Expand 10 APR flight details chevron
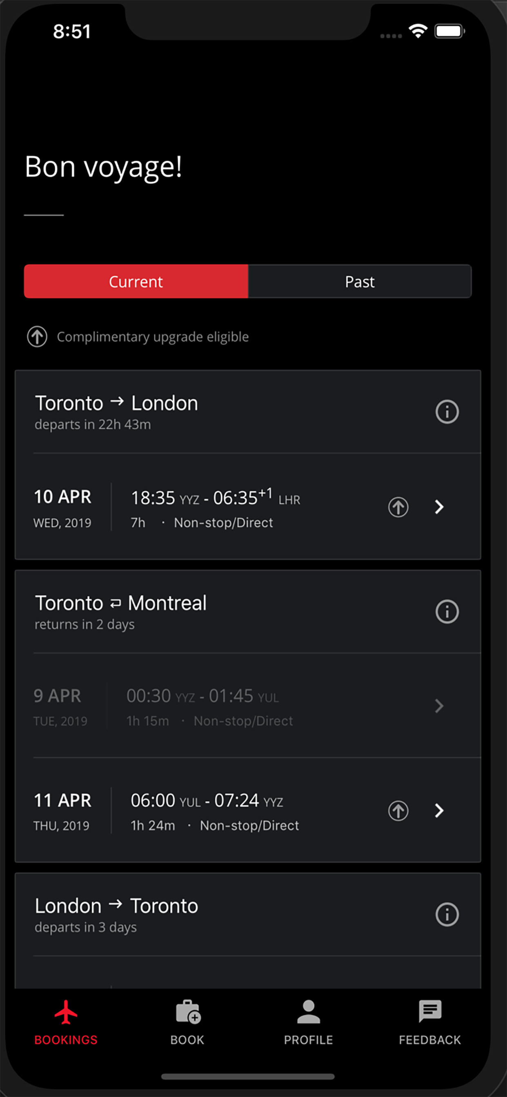507x1097 pixels. coord(439,507)
